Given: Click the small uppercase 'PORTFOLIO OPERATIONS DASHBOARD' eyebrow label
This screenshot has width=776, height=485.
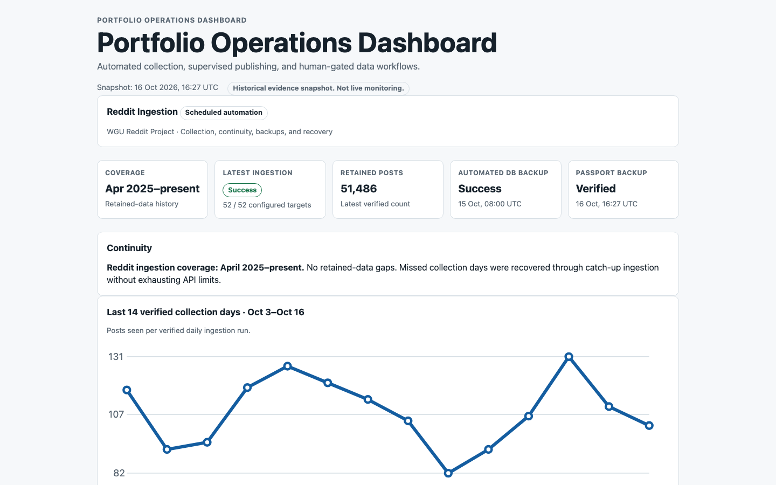Looking at the screenshot, I should pos(172,20).
